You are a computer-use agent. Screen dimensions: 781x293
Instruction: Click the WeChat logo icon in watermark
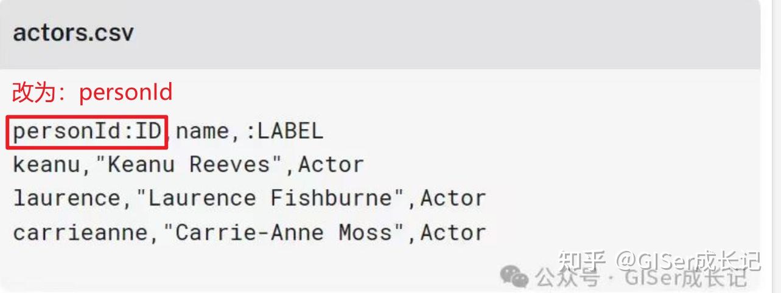tap(514, 277)
